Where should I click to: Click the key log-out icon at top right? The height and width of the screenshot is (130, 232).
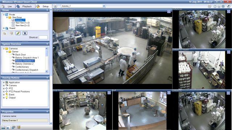[x=229, y=6]
